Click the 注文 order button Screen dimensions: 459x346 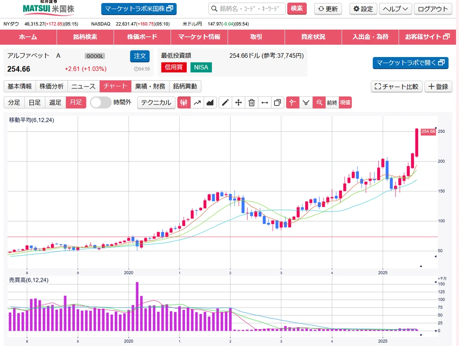click(140, 56)
